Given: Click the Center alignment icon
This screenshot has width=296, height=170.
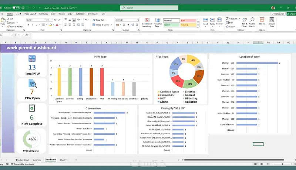Looking at the screenshot, I should (70, 25).
